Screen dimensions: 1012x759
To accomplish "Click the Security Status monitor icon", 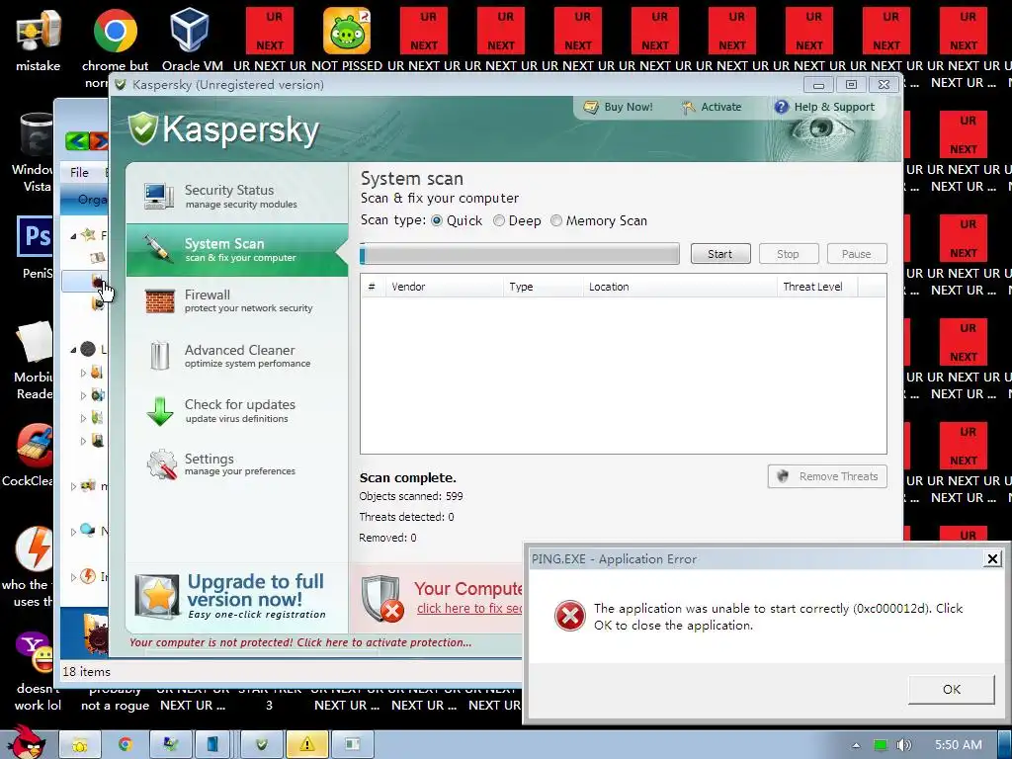I will (x=158, y=197).
